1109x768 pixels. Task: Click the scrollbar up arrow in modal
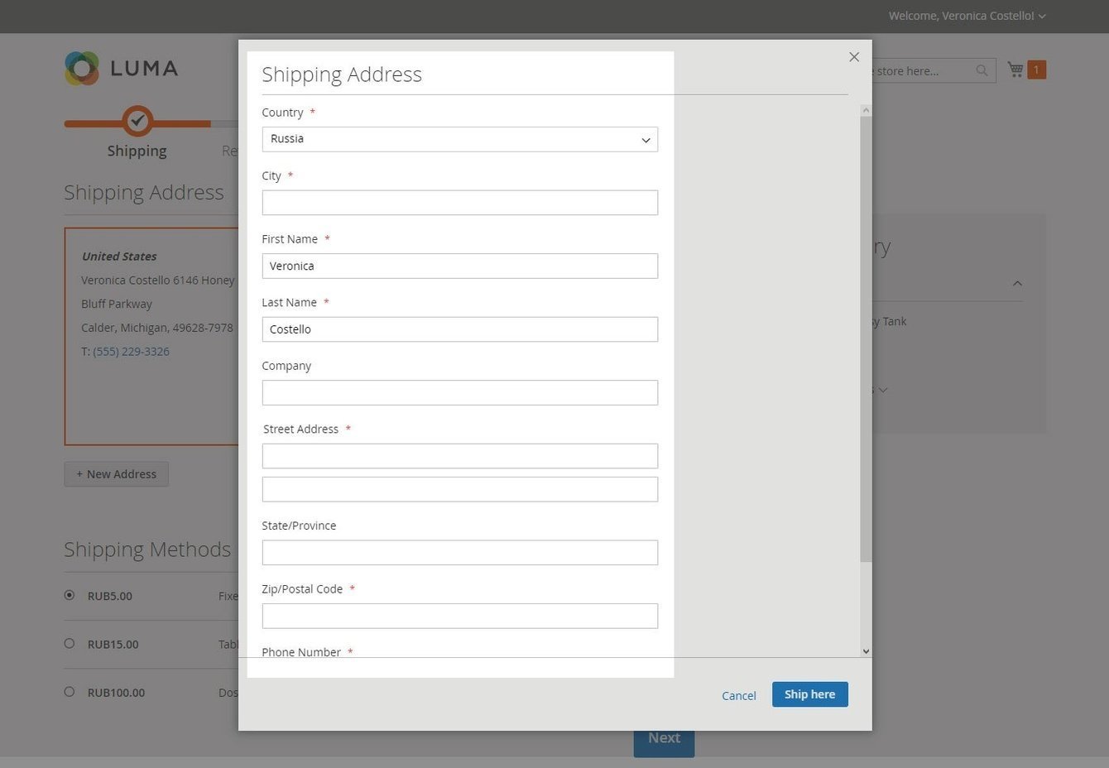(866, 110)
